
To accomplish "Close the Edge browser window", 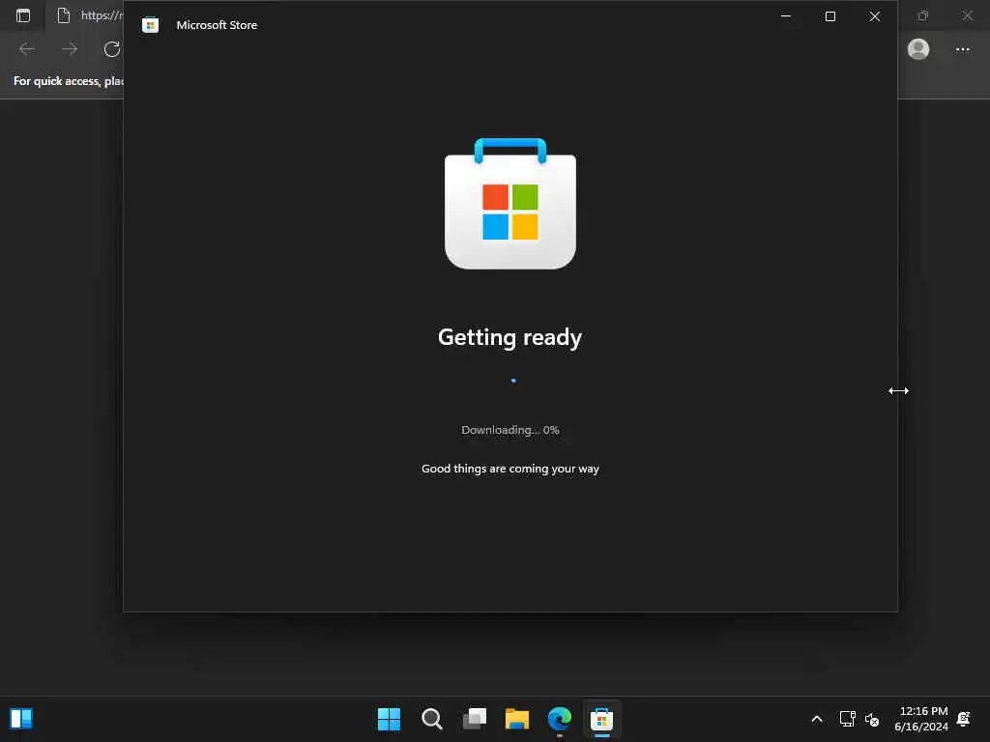I will click(967, 15).
